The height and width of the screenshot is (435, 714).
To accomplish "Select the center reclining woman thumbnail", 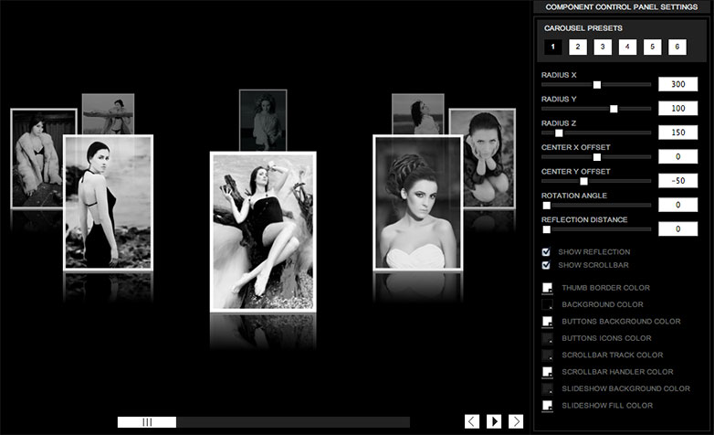I will pos(263,232).
